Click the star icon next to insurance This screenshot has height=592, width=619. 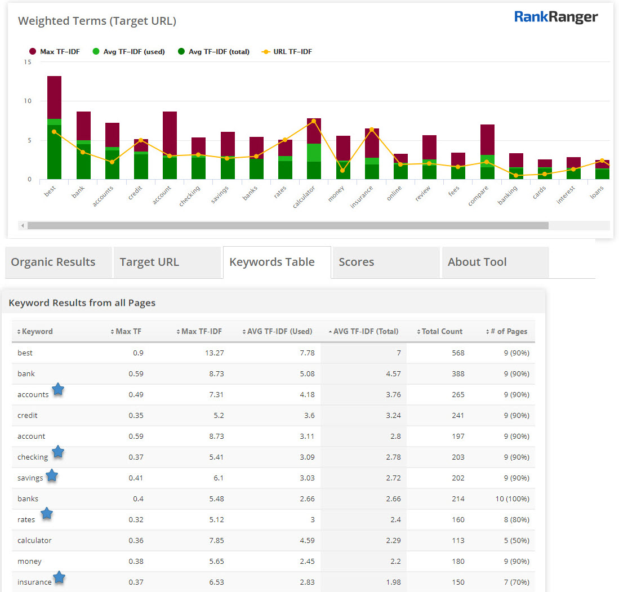coord(59,577)
